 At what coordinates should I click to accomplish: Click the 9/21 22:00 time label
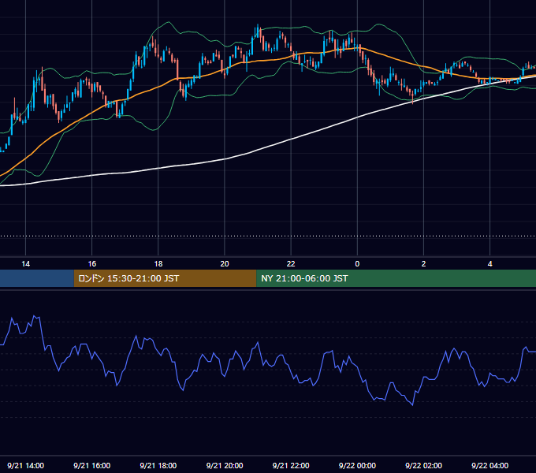[291, 465]
